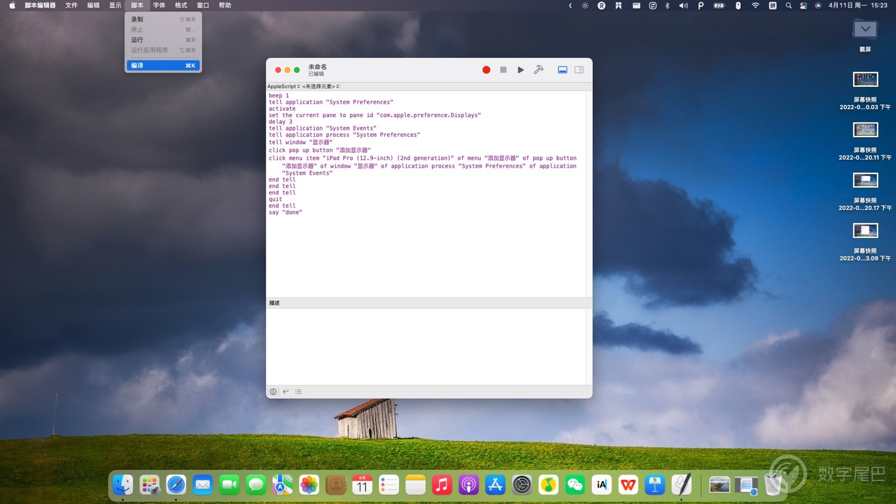Screen dimensions: 896x504
Task: Select screenshot 屏幕快照 2022-0...0.03 下午 on desktop
Action: tap(865, 79)
